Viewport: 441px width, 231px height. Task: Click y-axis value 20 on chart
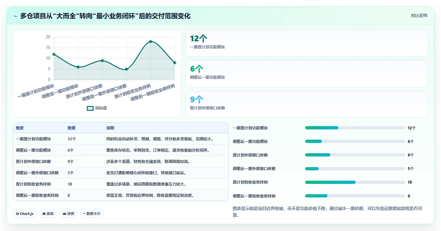[x=48, y=37]
